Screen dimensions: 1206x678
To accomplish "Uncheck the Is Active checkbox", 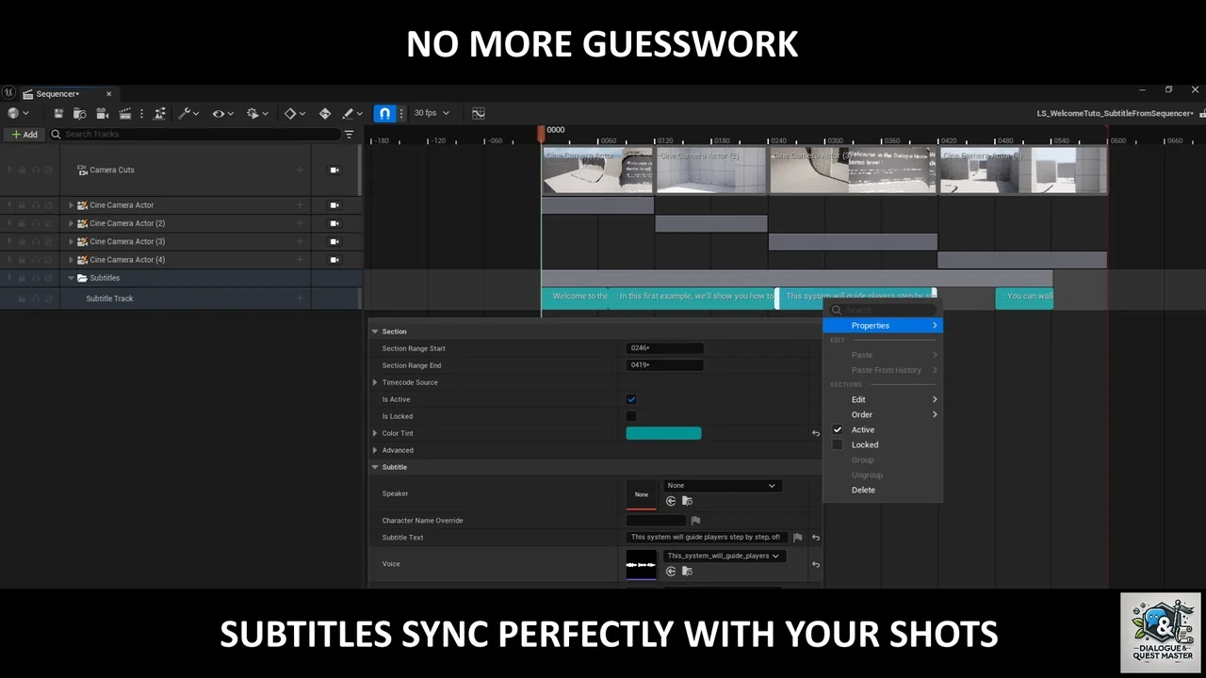I will [631, 399].
